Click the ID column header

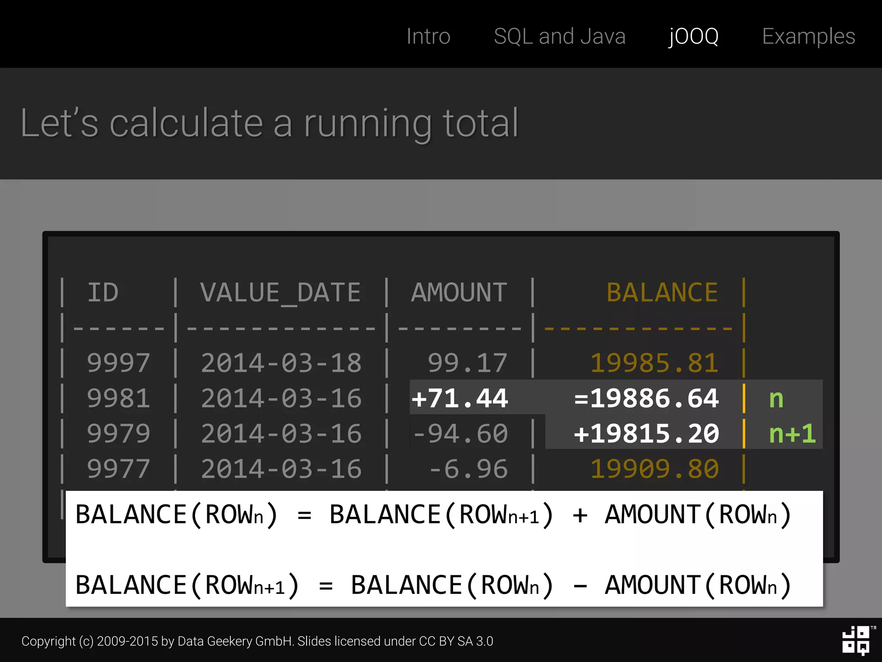(x=103, y=293)
